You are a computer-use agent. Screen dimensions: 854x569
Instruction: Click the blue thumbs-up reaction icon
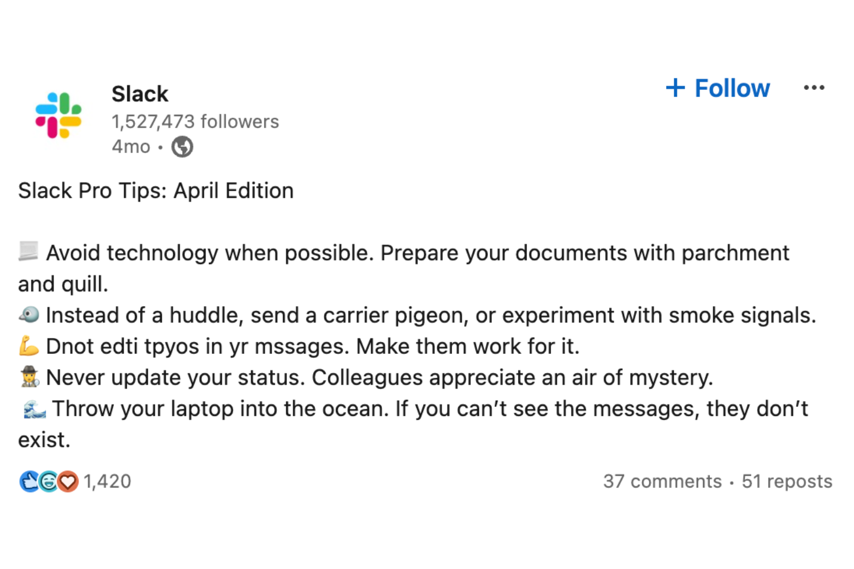point(30,481)
